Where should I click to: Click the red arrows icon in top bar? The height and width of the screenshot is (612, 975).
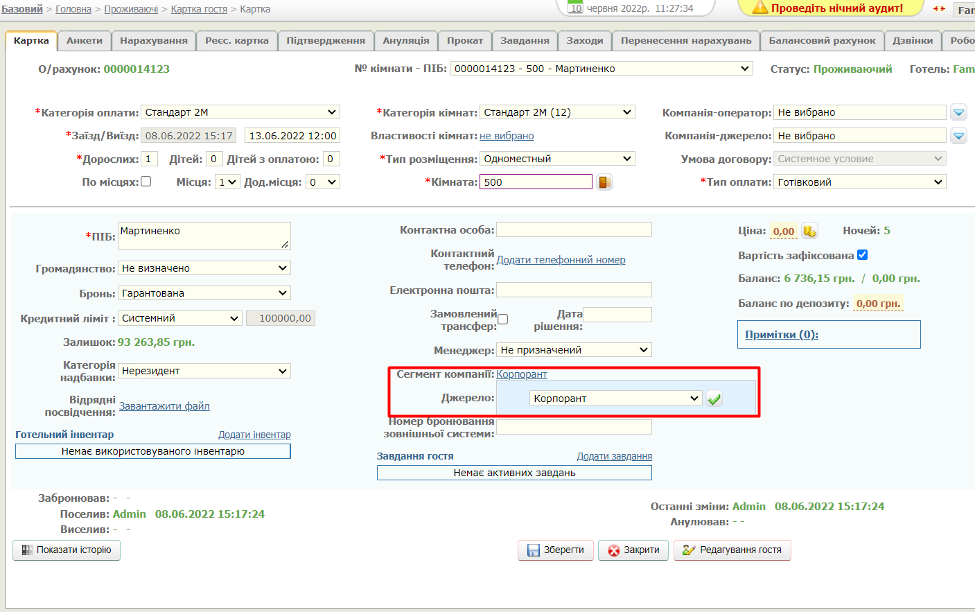click(939, 9)
